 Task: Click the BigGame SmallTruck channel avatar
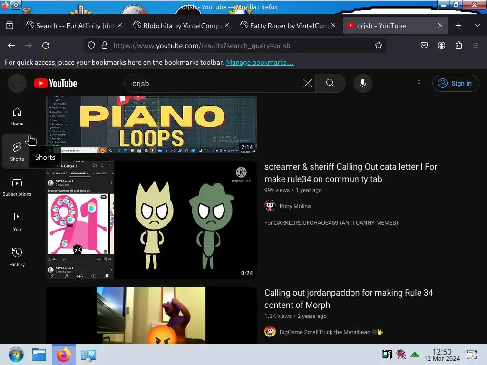pyautogui.click(x=270, y=332)
